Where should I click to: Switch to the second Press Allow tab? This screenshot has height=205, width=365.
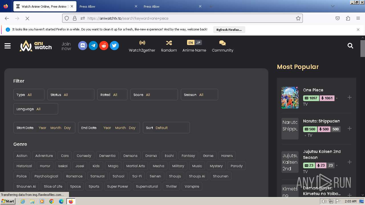[x=171, y=6]
